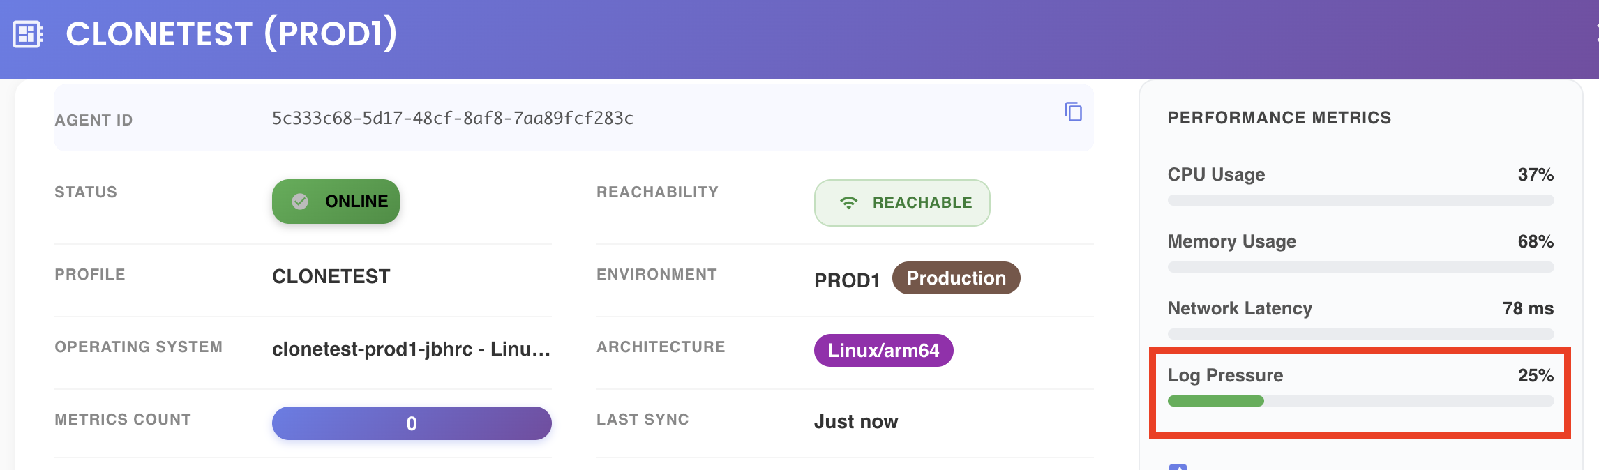
Task: Click the PROD1 environment name
Action: (847, 280)
